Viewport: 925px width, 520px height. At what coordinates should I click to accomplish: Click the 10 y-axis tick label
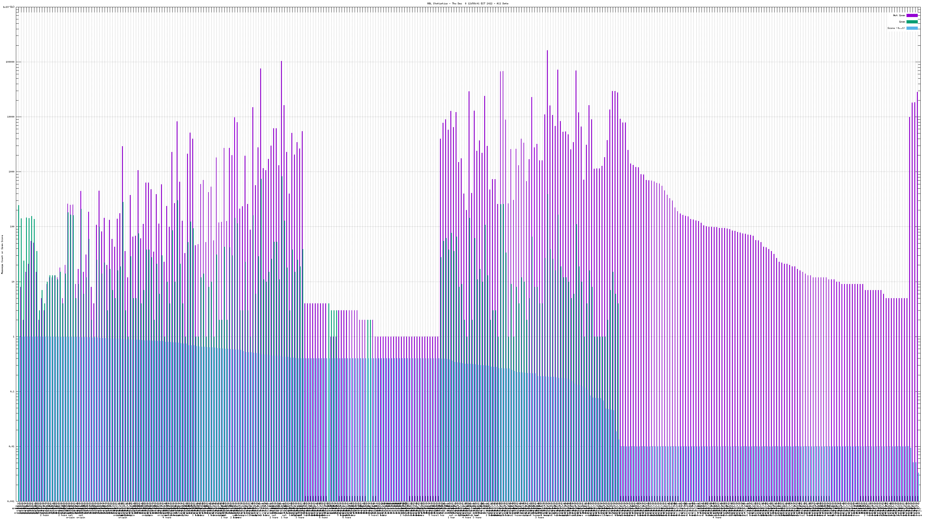[13, 282]
